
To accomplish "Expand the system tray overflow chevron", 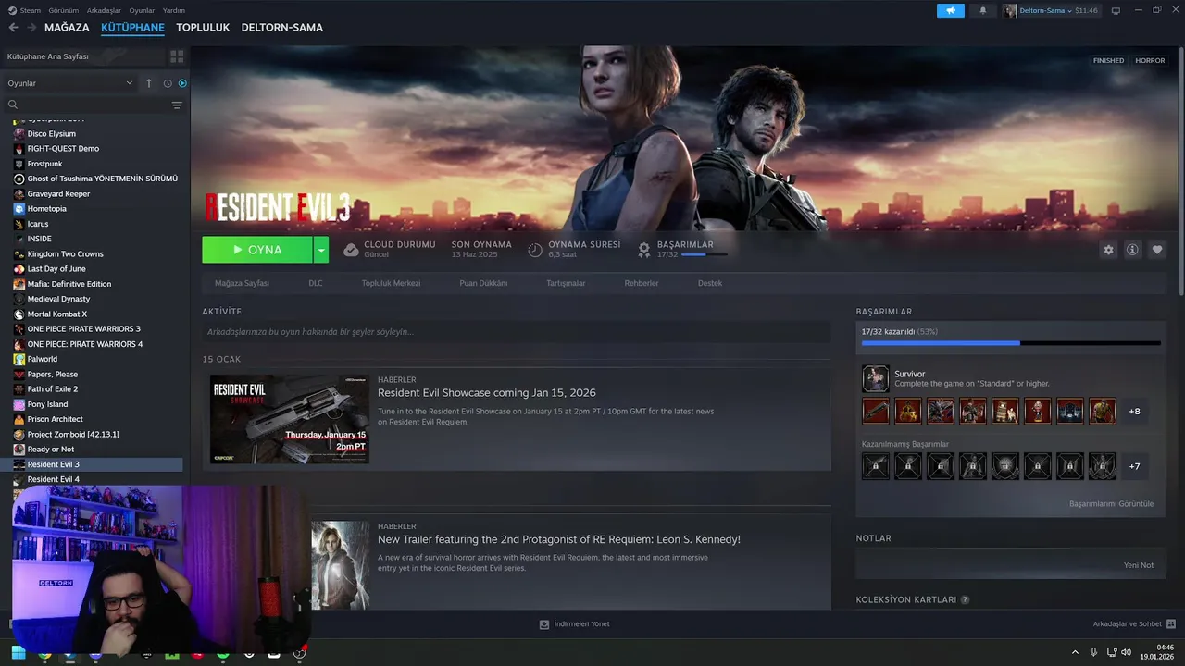I will pyautogui.click(x=1075, y=652).
